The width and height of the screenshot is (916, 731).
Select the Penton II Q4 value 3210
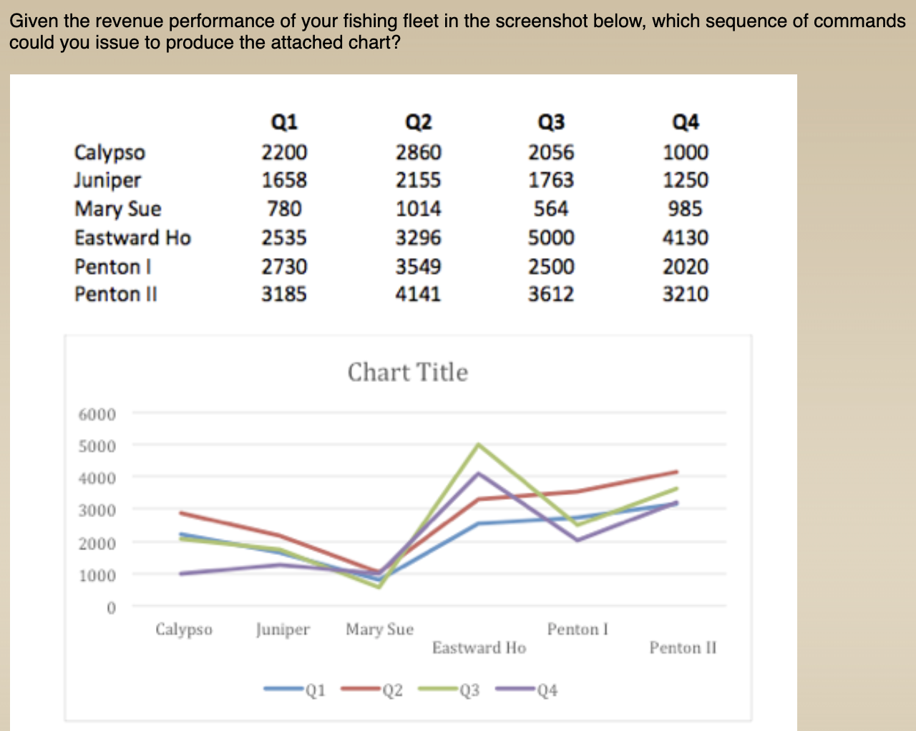click(686, 294)
